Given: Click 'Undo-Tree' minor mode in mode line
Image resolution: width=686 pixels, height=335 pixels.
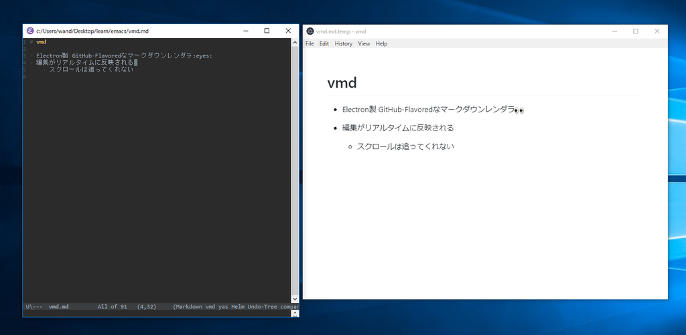Looking at the screenshot, I should pos(262,307).
